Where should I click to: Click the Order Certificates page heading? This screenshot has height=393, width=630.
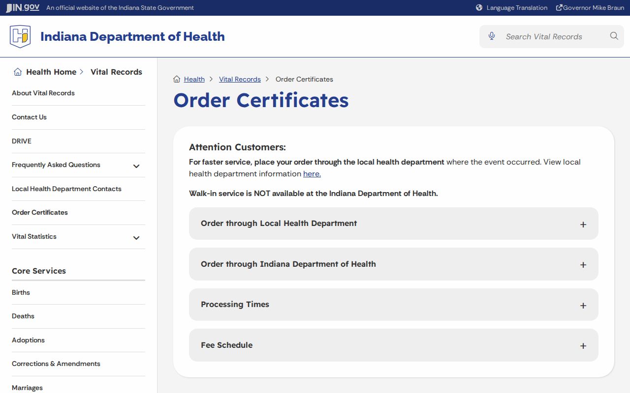(x=261, y=100)
